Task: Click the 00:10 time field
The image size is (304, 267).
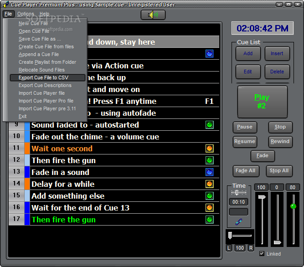Action: pyautogui.click(x=238, y=202)
